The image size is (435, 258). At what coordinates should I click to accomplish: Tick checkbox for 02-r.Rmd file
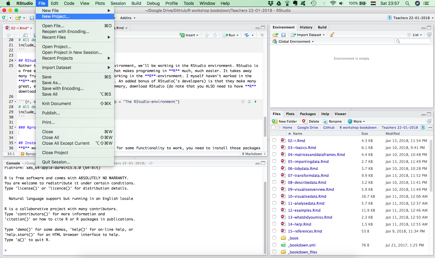(274, 141)
